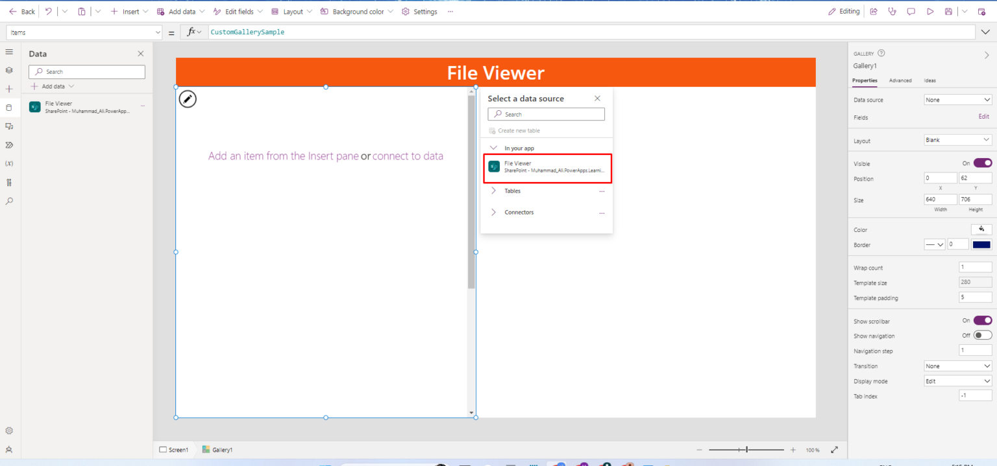The width and height of the screenshot is (997, 466).
Task: Open the Tree view panel
Action: 9,70
